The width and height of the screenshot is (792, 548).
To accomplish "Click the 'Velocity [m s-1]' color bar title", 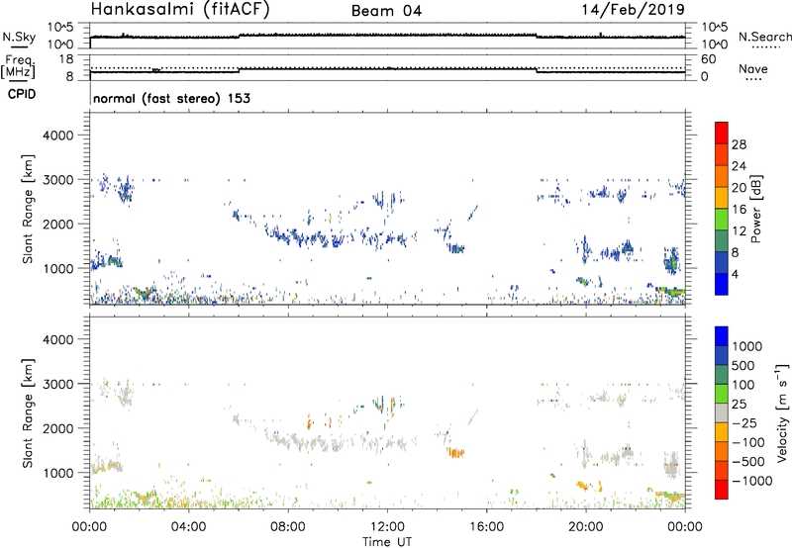I will [783, 412].
